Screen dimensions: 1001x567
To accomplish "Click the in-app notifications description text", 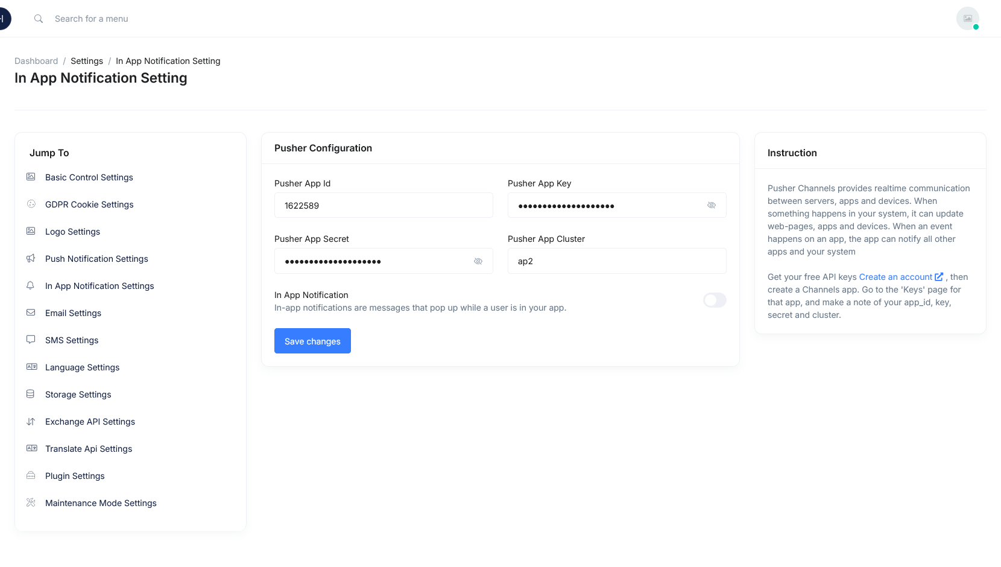I will click(x=420, y=308).
